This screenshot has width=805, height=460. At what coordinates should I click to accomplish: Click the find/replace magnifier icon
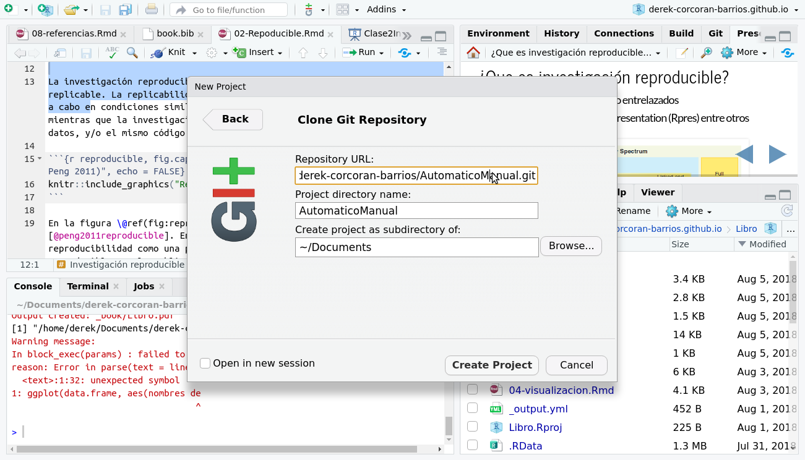click(x=132, y=53)
